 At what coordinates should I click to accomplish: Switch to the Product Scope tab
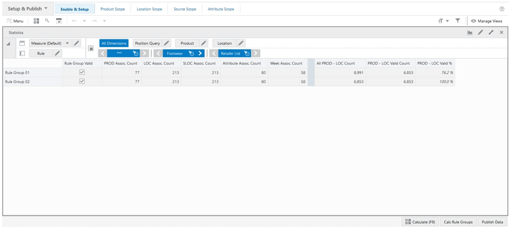(113, 9)
